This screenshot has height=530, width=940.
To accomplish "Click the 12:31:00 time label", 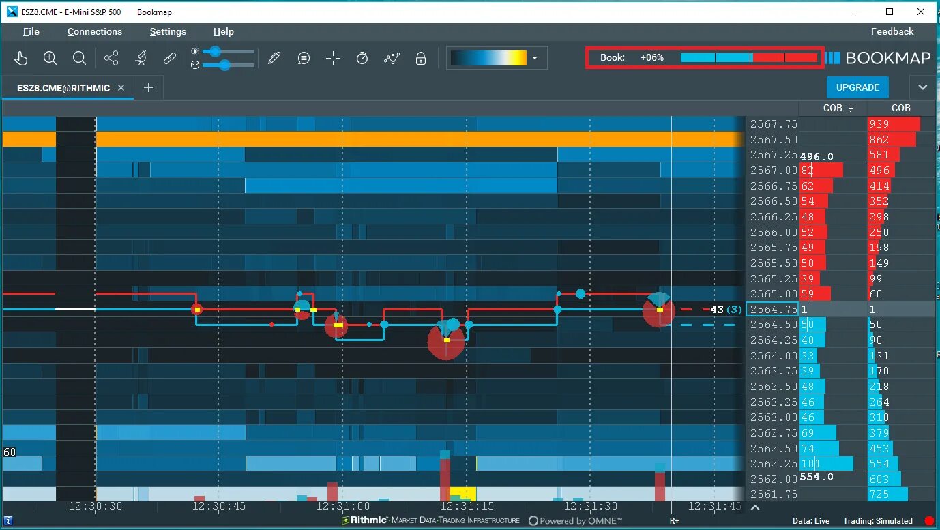I will 343,507.
